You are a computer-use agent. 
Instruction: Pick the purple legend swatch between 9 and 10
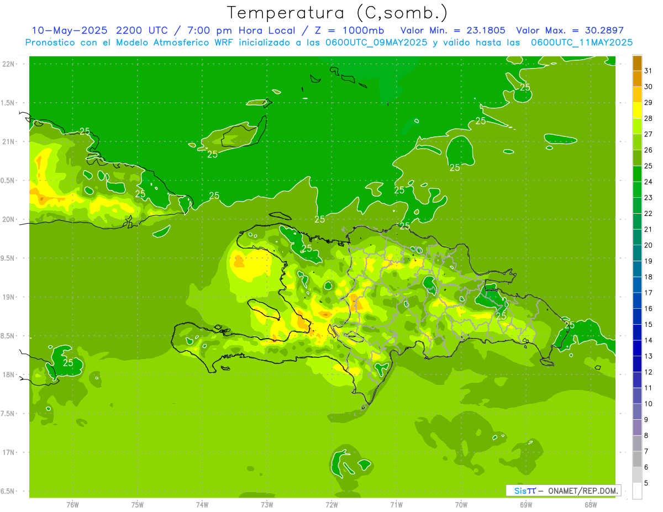point(637,411)
